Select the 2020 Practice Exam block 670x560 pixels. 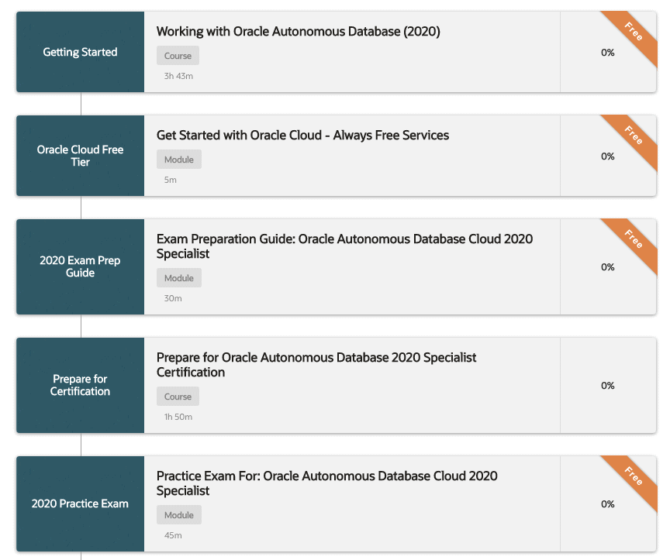(81, 503)
